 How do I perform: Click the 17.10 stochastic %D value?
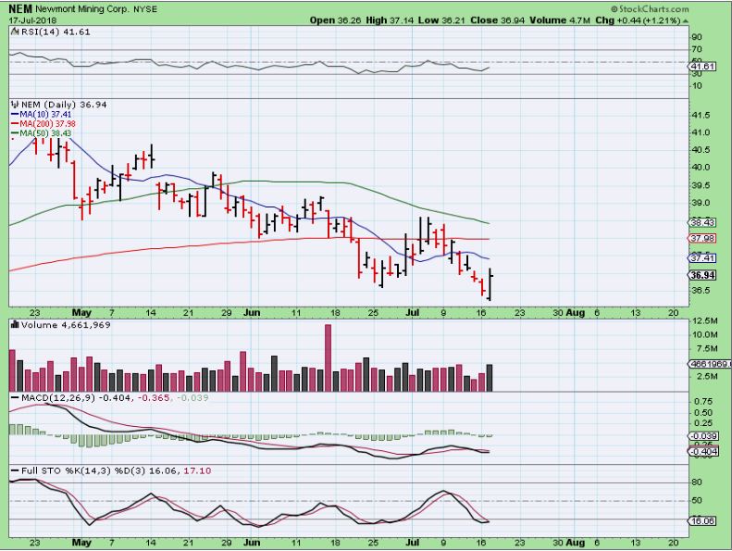197,470
